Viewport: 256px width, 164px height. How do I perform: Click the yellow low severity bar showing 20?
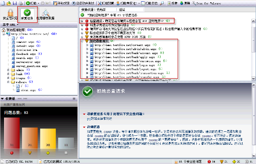point(48,139)
